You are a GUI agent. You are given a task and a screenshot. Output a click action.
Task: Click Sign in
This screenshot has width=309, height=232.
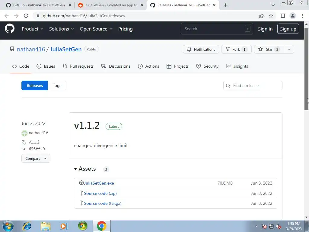pyautogui.click(x=265, y=29)
